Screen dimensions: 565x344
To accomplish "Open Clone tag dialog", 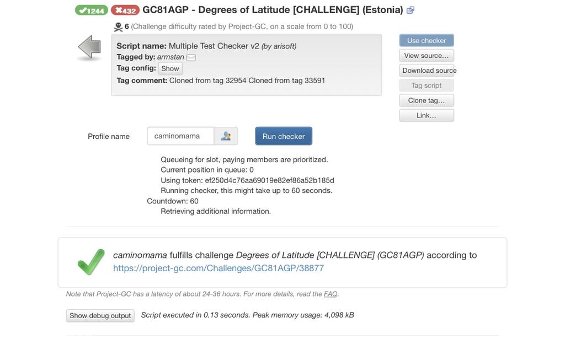I will pos(427,100).
